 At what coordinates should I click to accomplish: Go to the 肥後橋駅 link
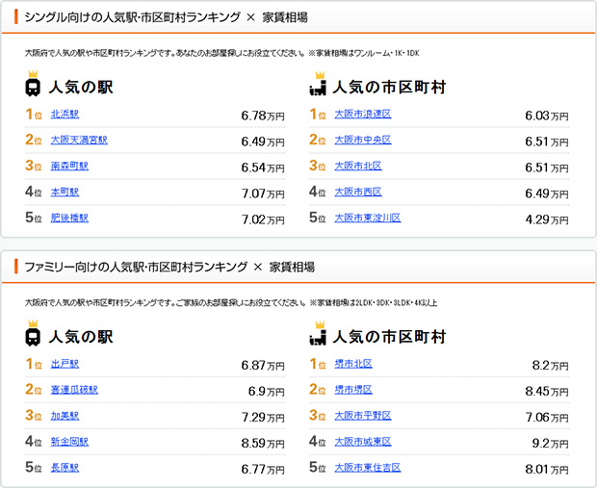pyautogui.click(x=69, y=218)
